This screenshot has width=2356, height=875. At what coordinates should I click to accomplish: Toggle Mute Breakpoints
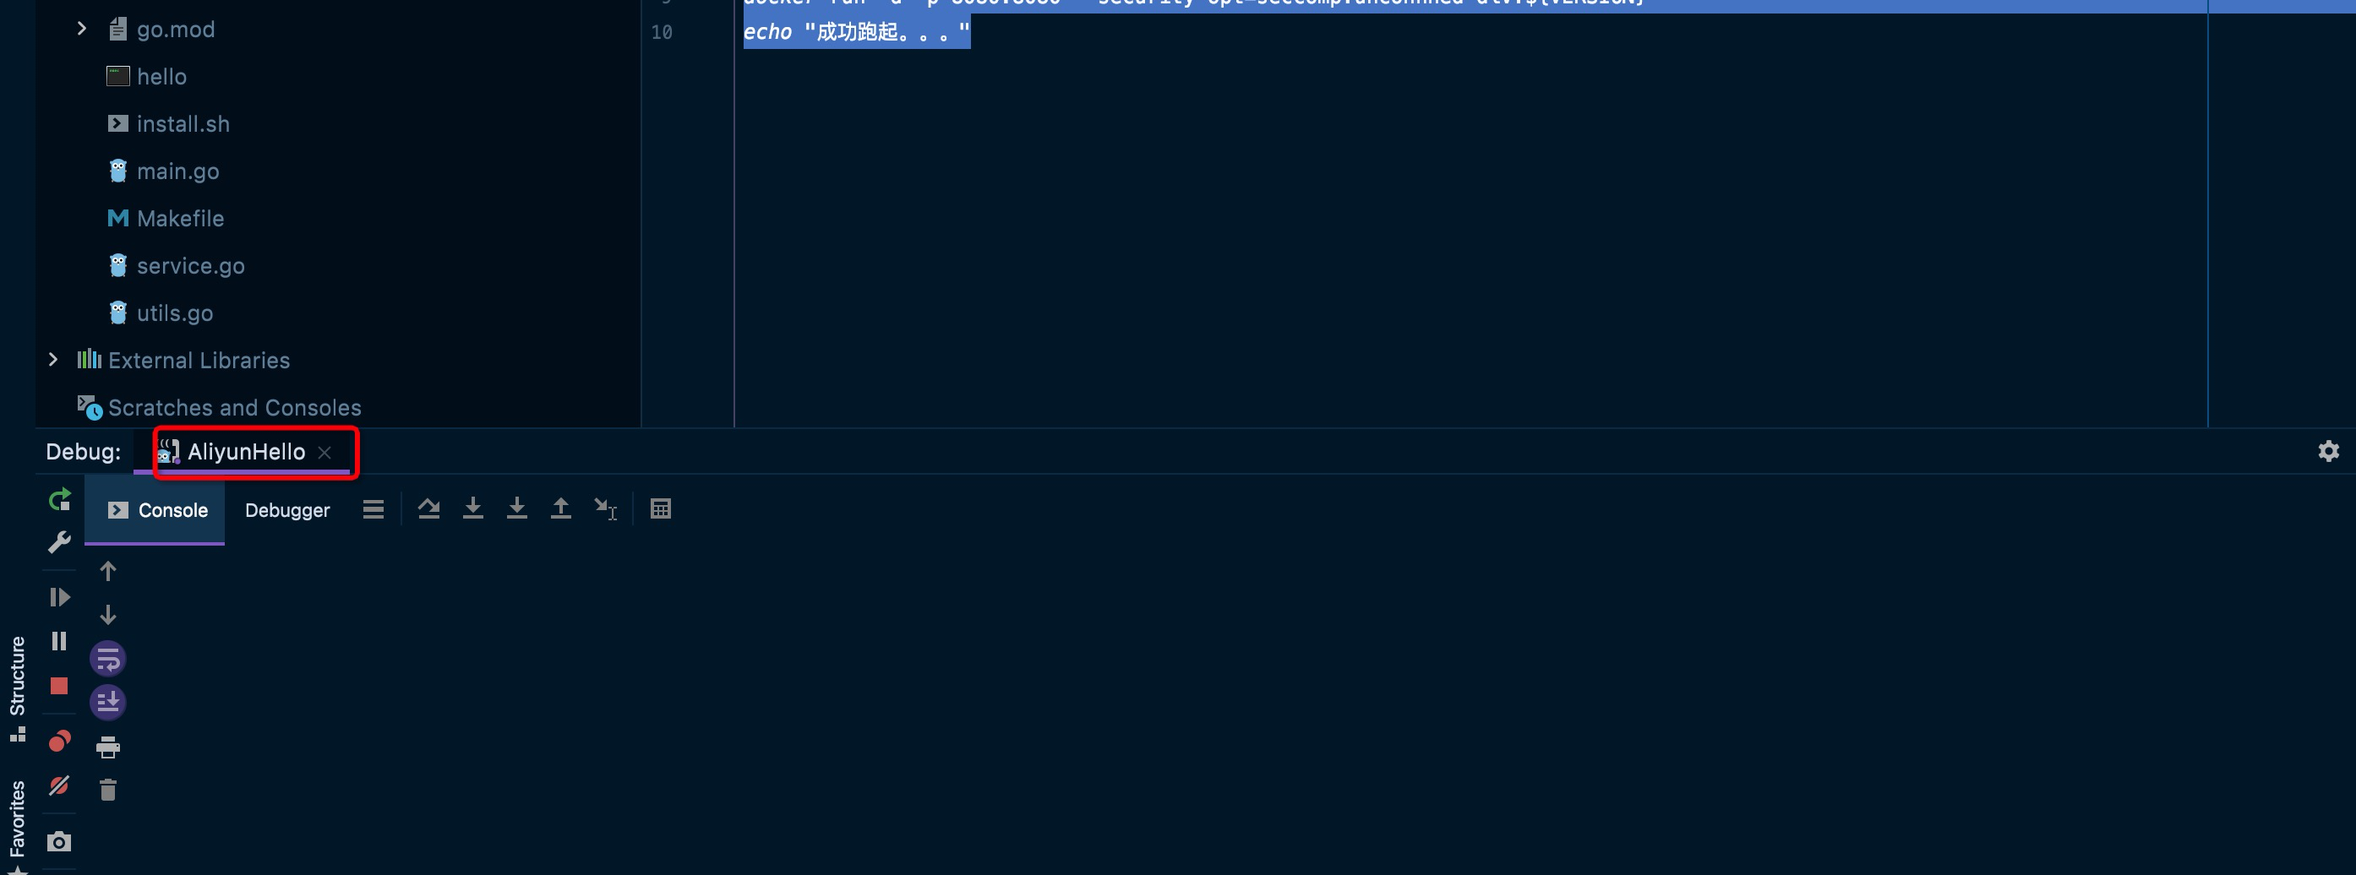[x=58, y=786]
